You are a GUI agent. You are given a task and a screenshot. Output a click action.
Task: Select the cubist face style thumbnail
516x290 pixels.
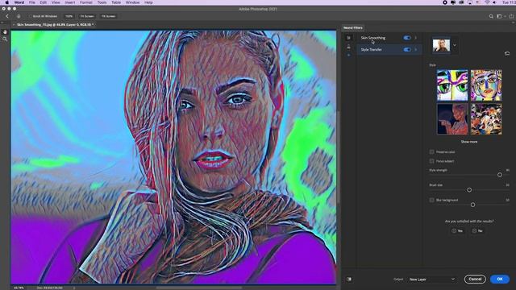click(x=486, y=85)
